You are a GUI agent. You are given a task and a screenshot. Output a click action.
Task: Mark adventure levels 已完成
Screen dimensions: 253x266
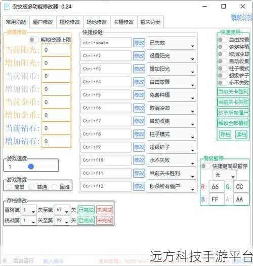pos(86,210)
